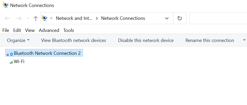247x105 pixels.
Task: Open the Organize dropdown menu
Action: (x=18, y=40)
